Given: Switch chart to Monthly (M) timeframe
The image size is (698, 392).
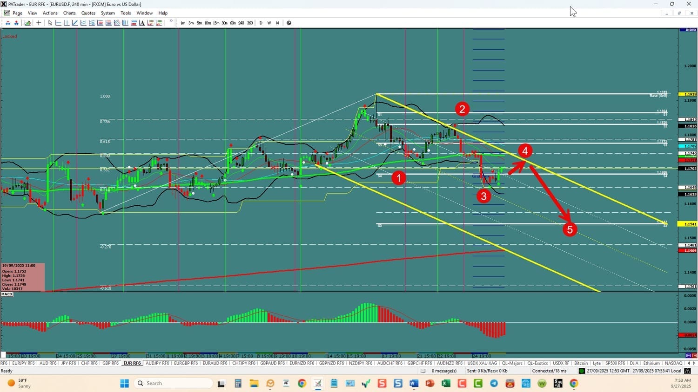Looking at the screenshot, I should [277, 23].
